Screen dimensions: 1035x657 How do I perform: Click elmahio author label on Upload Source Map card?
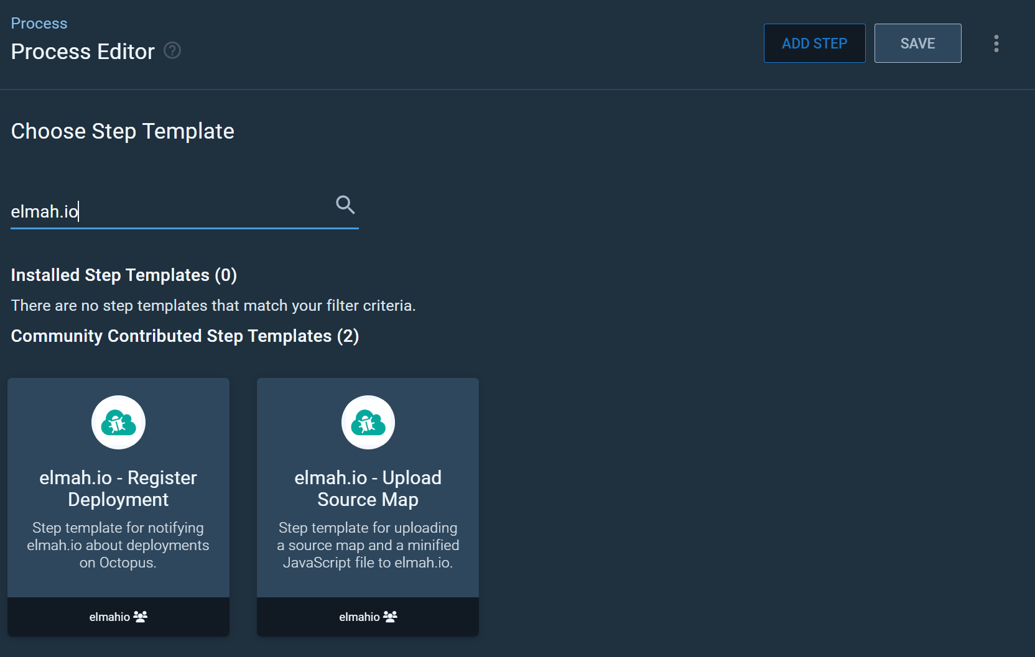coord(360,617)
